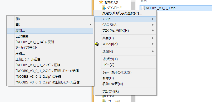Expand the プログラムから開く(H) arrow
Viewport: 212px width, 102px height.
click(x=153, y=31)
